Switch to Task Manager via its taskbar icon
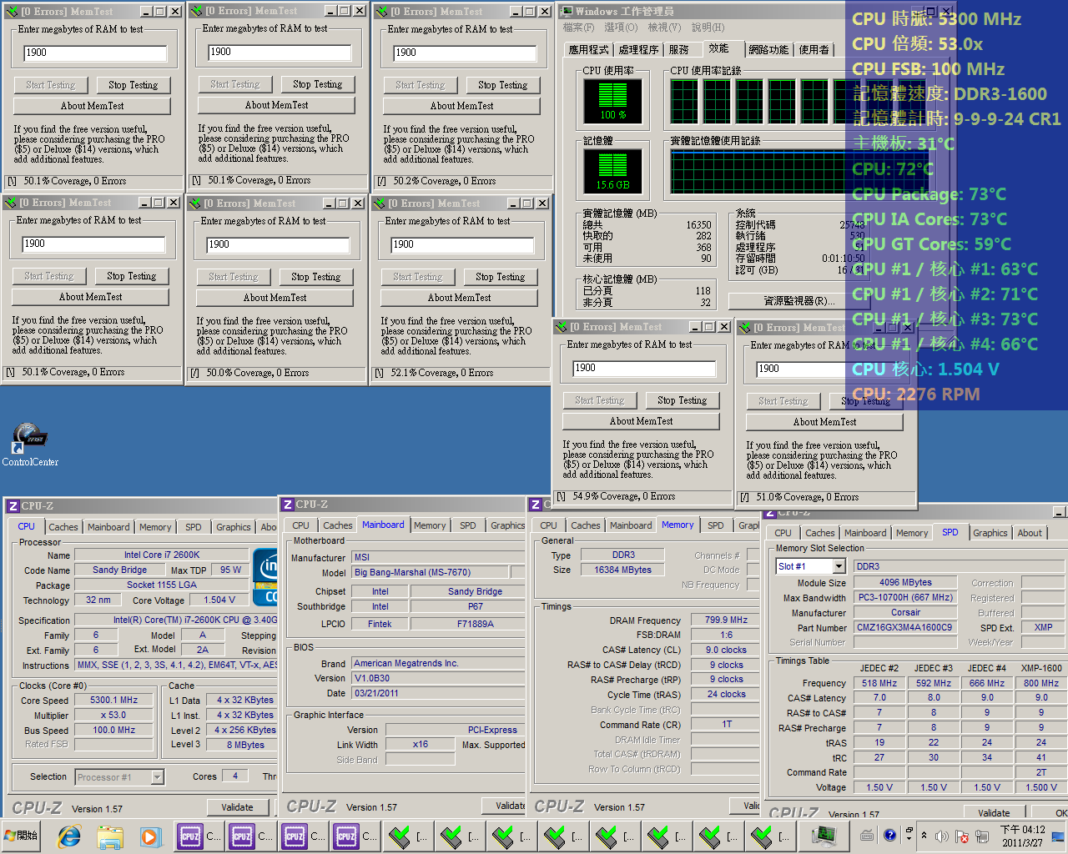 pyautogui.click(x=824, y=836)
